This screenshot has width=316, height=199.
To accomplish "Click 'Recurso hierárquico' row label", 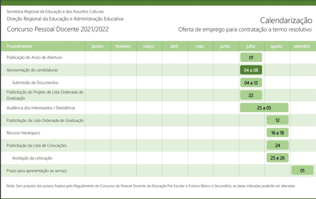I will coord(23,133).
